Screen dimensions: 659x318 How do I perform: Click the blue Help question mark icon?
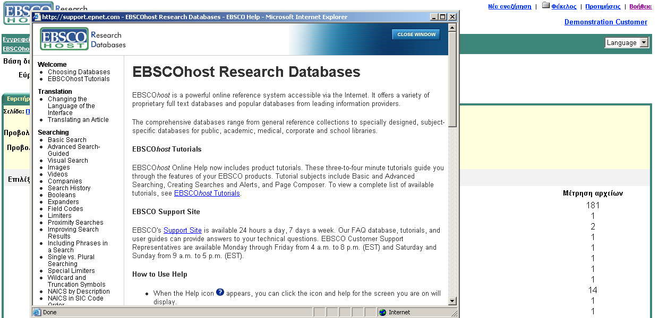[x=220, y=292]
